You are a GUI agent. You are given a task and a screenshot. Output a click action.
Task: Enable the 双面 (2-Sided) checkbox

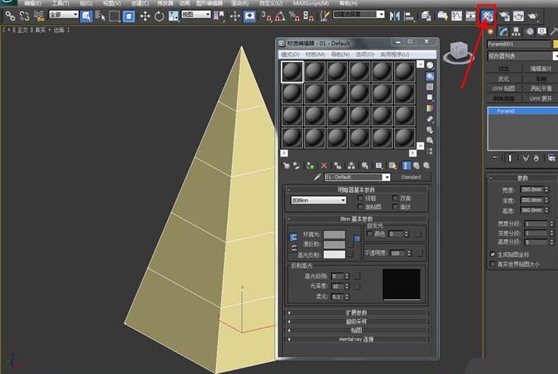(x=395, y=198)
